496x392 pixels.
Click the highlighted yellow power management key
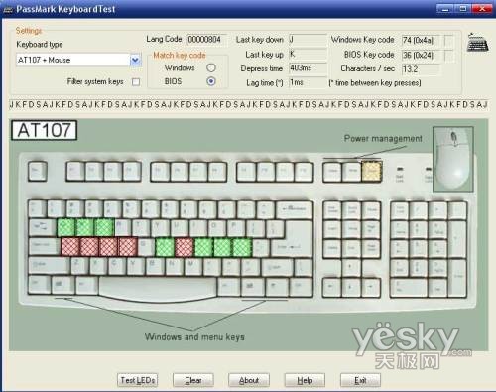[372, 171]
